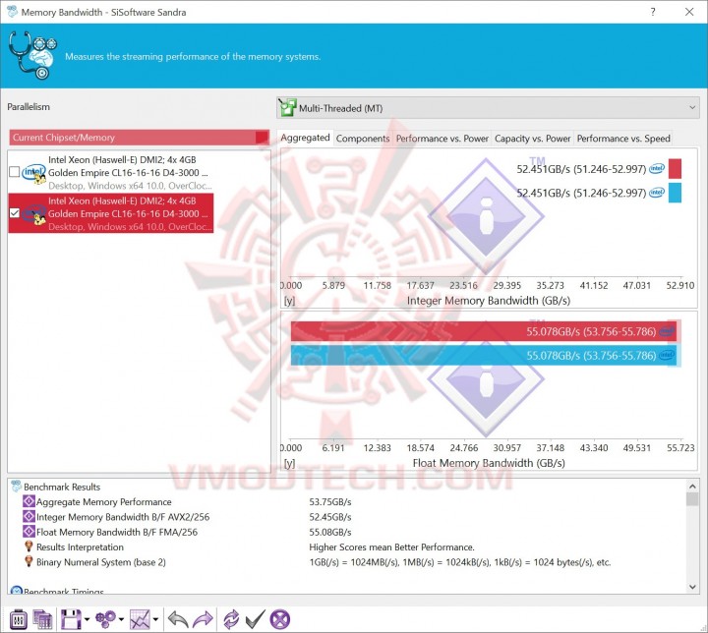The width and height of the screenshot is (708, 633).
Task: Click the Aggregate Memory Performance diamond icon
Action: 29,501
